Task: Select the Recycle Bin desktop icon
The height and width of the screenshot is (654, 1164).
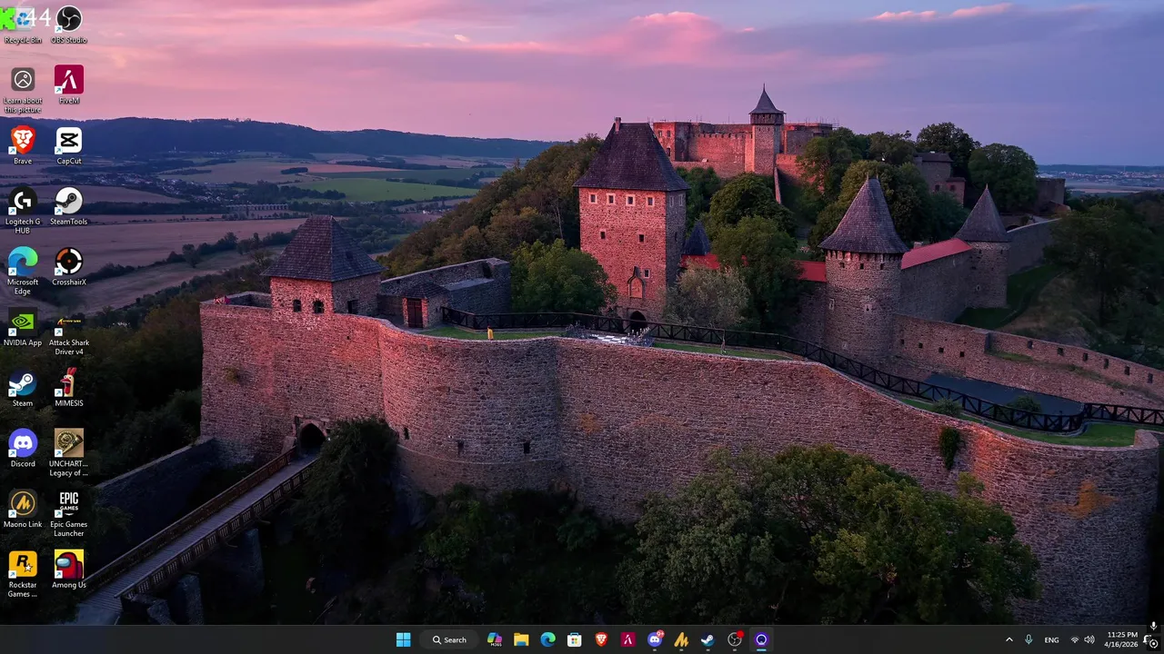Action: pyautogui.click(x=23, y=25)
